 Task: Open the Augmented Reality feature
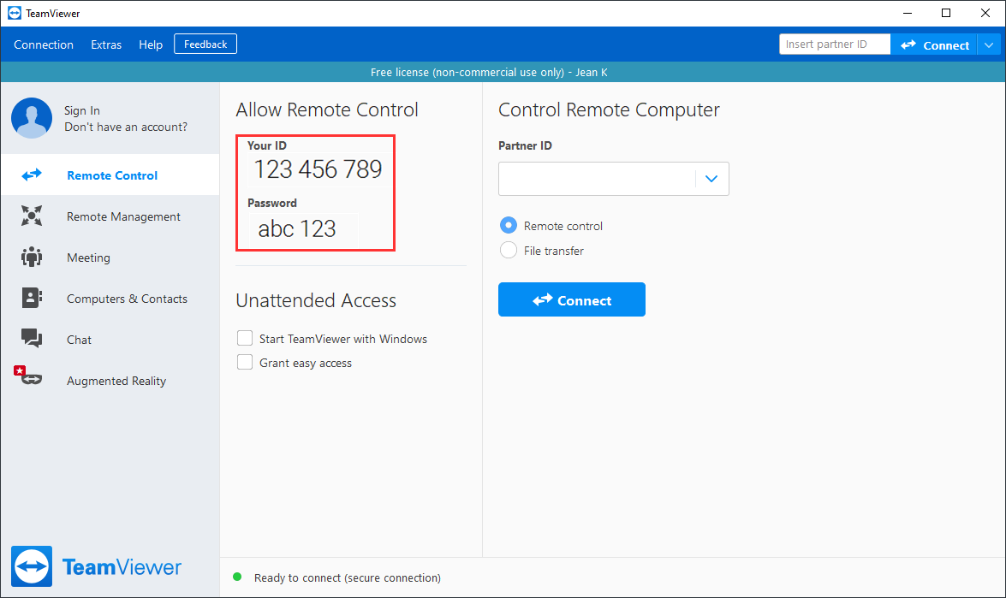(x=32, y=380)
